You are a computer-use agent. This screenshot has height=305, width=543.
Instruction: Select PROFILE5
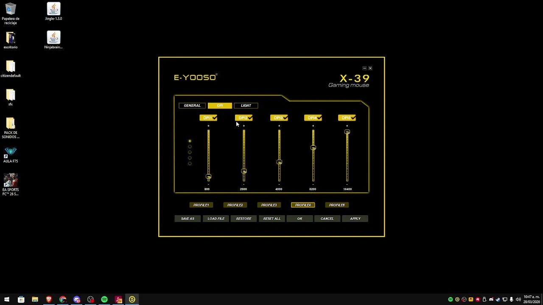[x=337, y=205]
